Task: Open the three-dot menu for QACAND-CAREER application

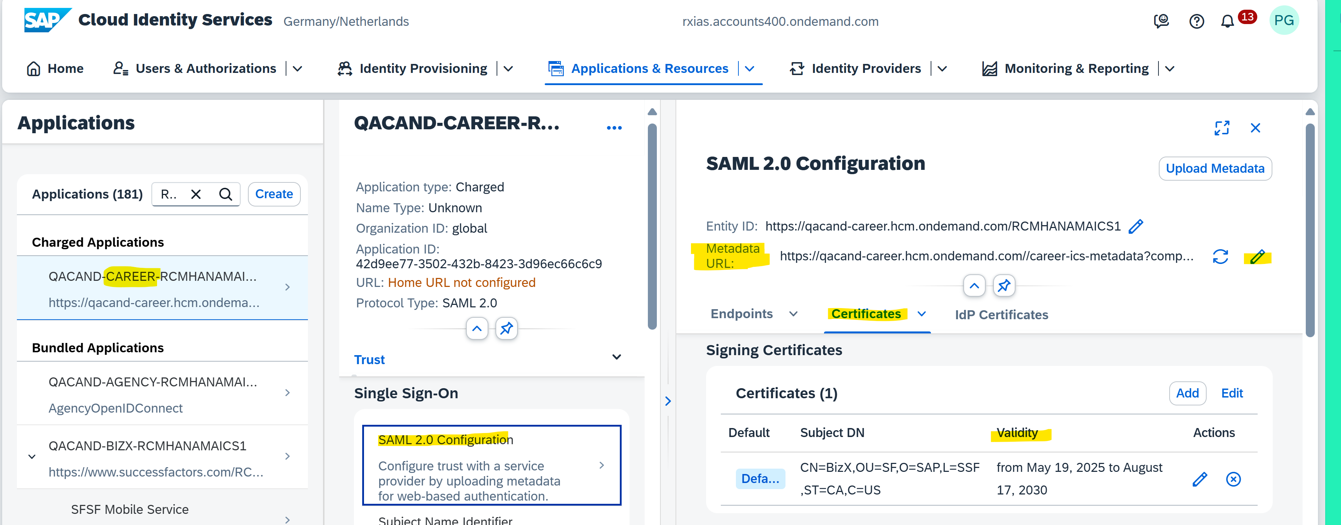Action: tap(614, 128)
